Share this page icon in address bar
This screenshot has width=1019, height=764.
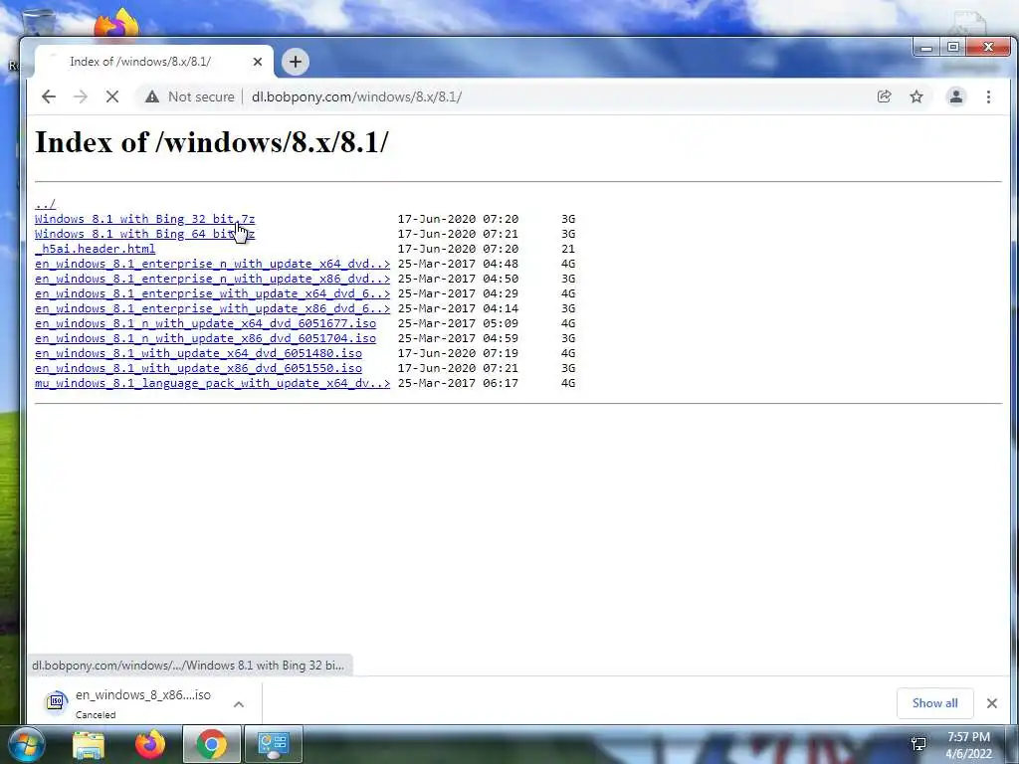tap(884, 96)
